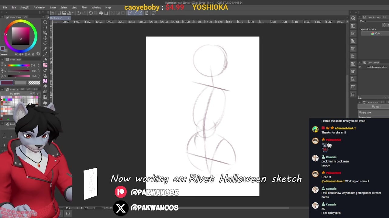The height and width of the screenshot is (218, 389).
Task: Open the Filter menu
Action: tap(84, 7)
